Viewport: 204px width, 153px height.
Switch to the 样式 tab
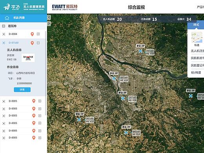click(x=196, y=25)
